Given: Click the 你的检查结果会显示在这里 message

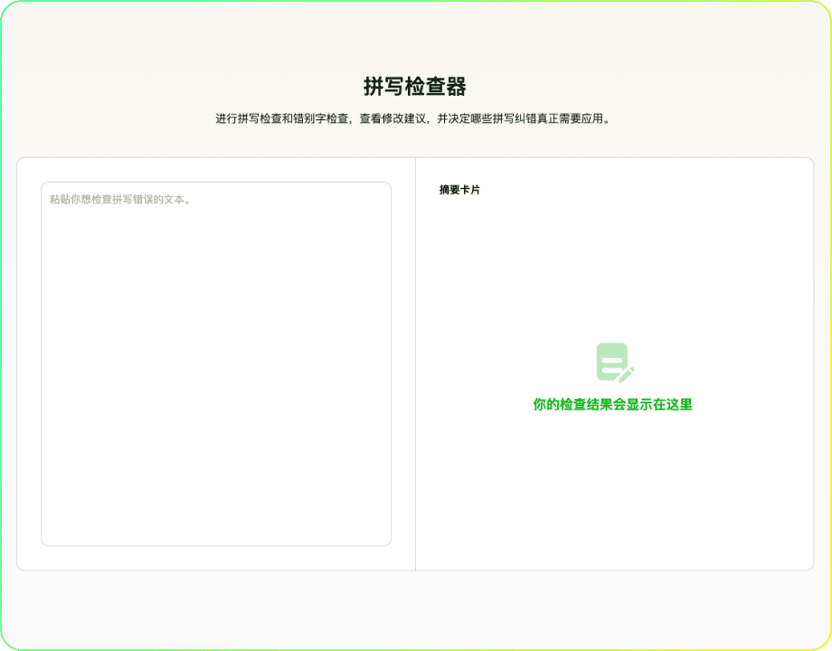Looking at the screenshot, I should point(612,404).
